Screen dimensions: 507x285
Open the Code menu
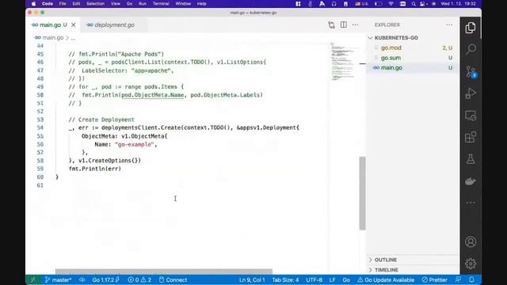(x=48, y=4)
